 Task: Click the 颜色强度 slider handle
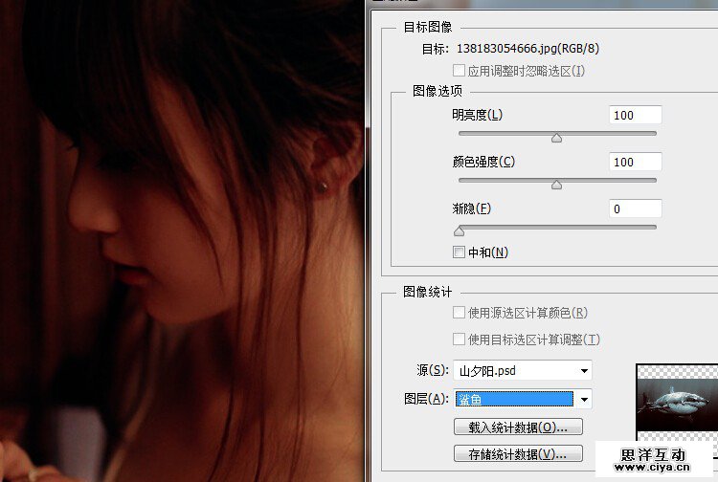point(556,184)
